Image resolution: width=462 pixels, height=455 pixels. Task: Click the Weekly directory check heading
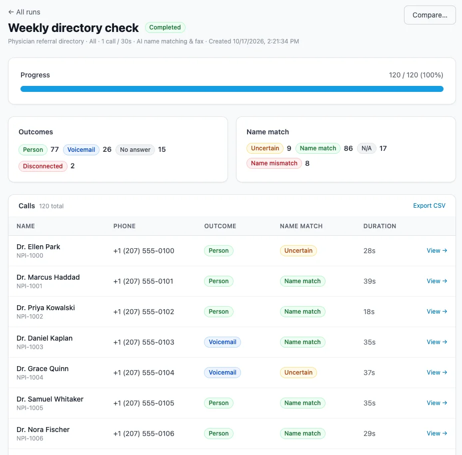[x=73, y=28]
